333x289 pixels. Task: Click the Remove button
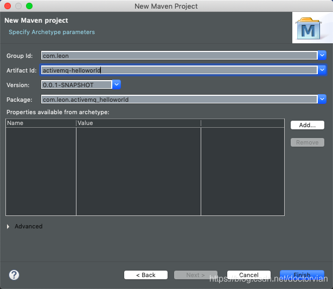click(308, 142)
